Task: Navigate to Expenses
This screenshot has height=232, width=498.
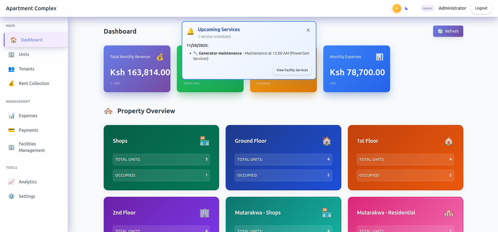Action: (36, 116)
